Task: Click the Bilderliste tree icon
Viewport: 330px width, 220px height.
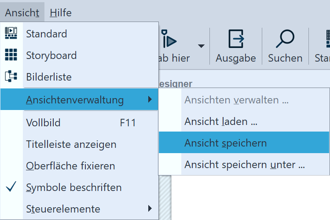Action: tap(11, 77)
